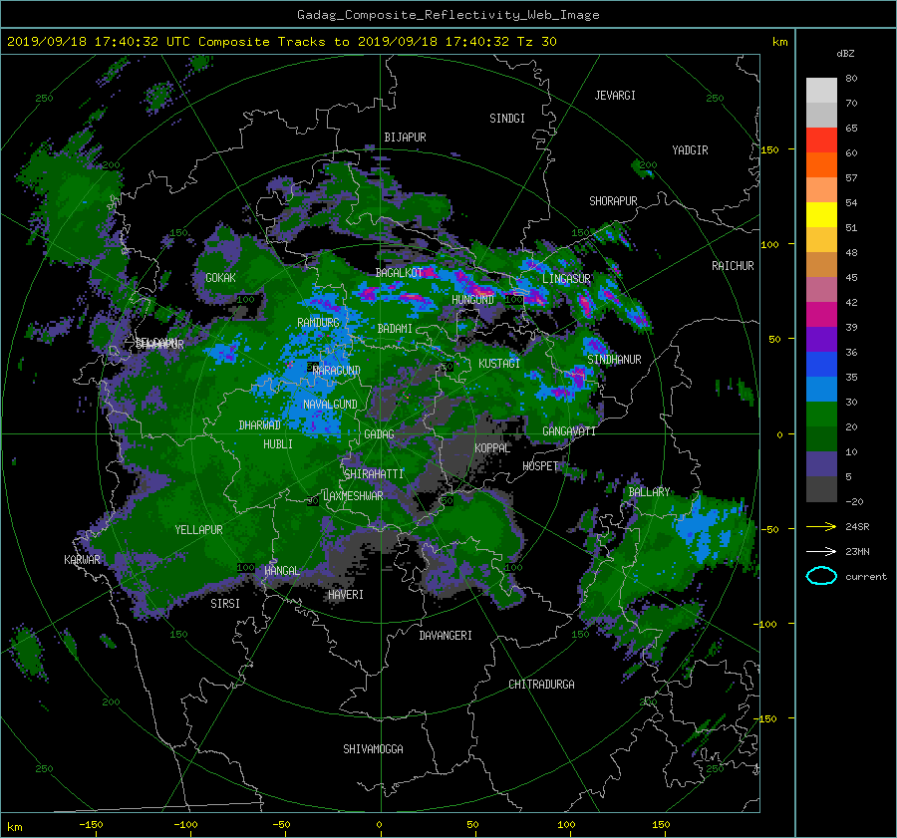Screen dimensions: 897x838
Task: Click the NARAGUND city label
Action: click(x=337, y=371)
